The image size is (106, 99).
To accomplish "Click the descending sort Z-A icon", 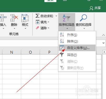I will point(62,41).
